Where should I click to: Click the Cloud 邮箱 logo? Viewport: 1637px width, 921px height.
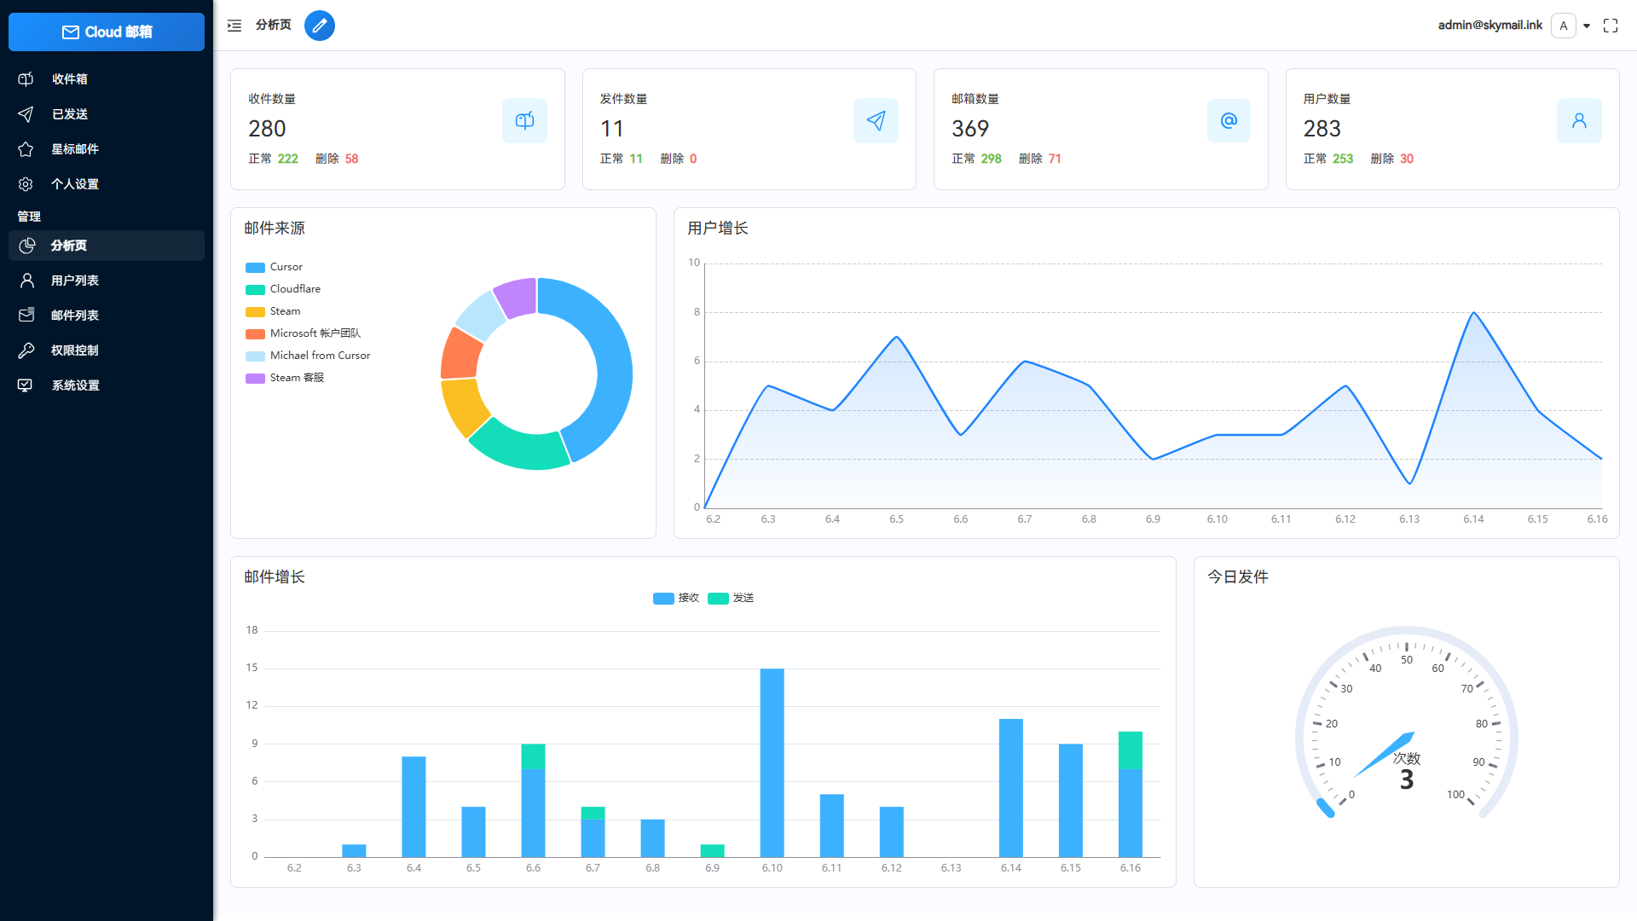(x=106, y=32)
